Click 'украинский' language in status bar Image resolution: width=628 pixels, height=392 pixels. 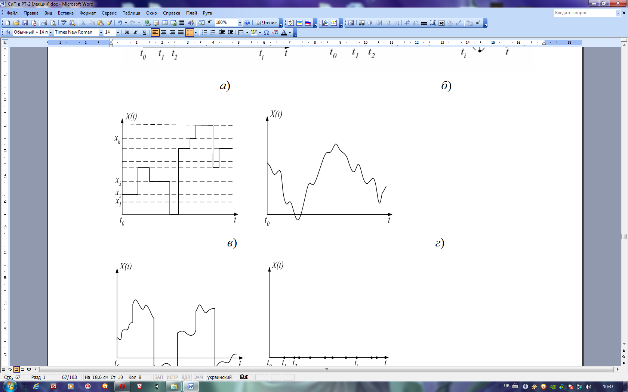(x=219, y=377)
